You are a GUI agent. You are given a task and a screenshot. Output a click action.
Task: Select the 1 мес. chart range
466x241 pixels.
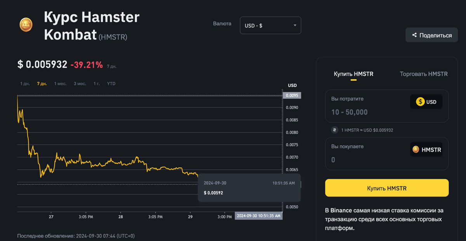60,83
